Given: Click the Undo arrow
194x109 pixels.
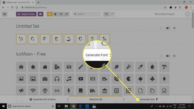Looking at the screenshot, I should (106, 14).
